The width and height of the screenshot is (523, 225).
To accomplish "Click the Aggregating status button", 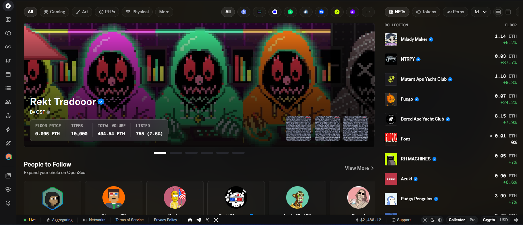I will [x=59, y=220].
